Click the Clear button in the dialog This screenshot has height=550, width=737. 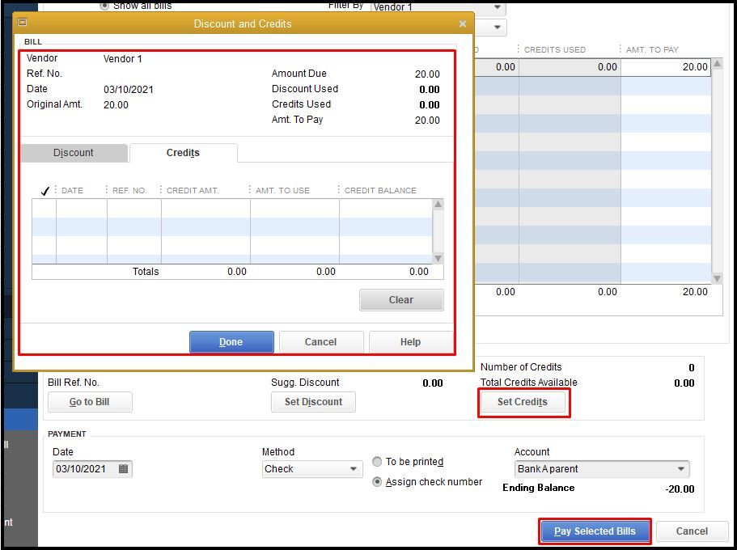(x=401, y=300)
